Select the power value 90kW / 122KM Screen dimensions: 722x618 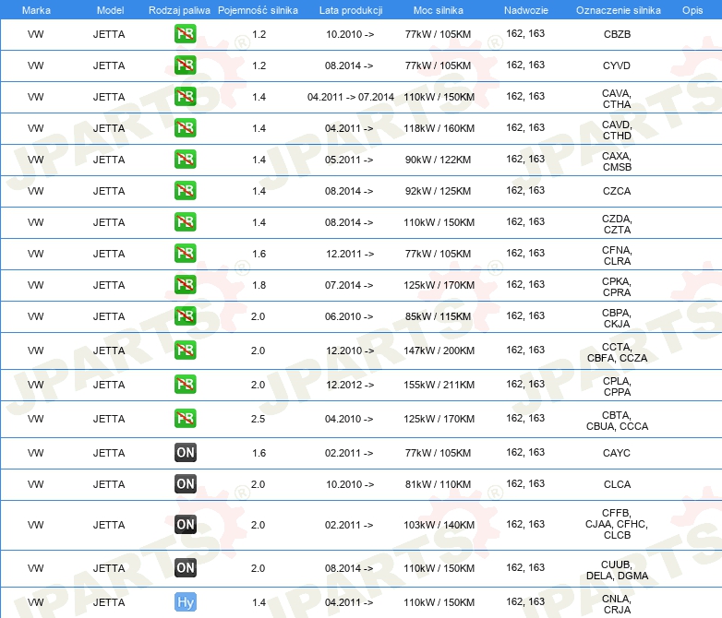pyautogui.click(x=438, y=160)
